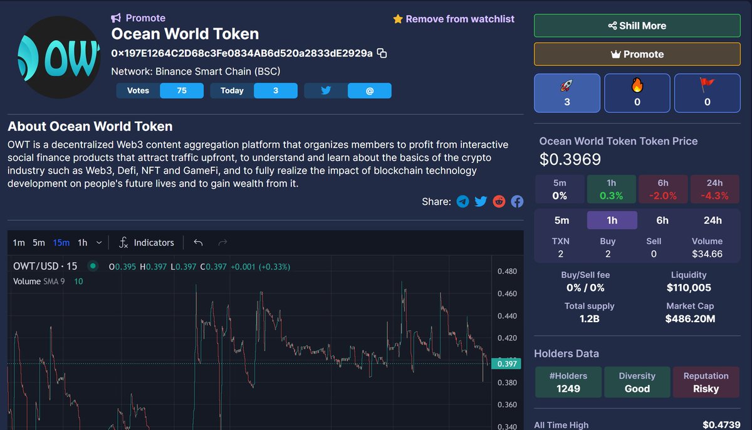Click the Volume SMA 9 indicator label
This screenshot has height=430, width=752.
[39, 281]
